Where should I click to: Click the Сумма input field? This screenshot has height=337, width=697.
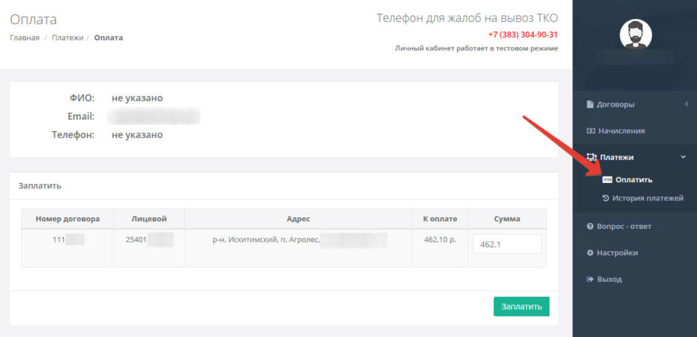tap(506, 244)
